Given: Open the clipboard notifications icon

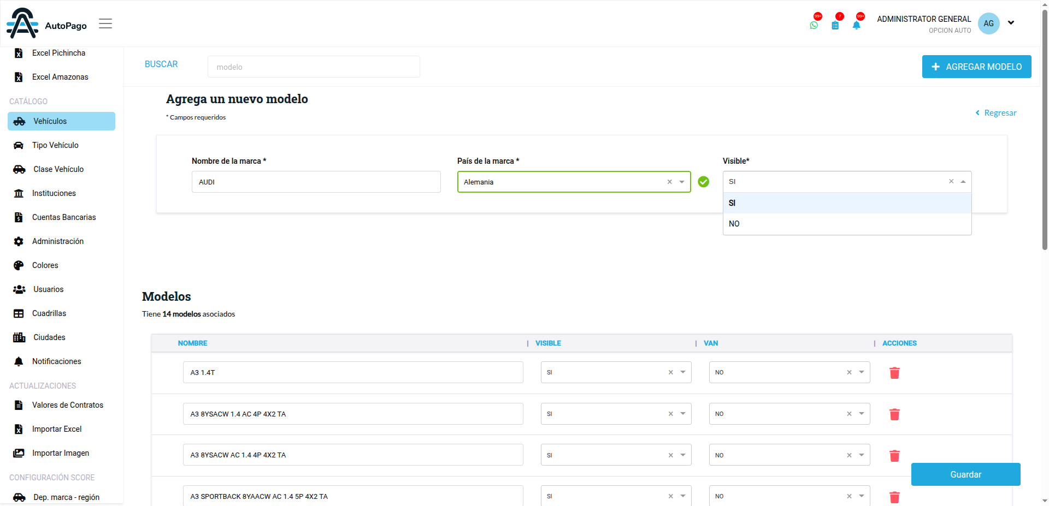Looking at the screenshot, I should 835,25.
